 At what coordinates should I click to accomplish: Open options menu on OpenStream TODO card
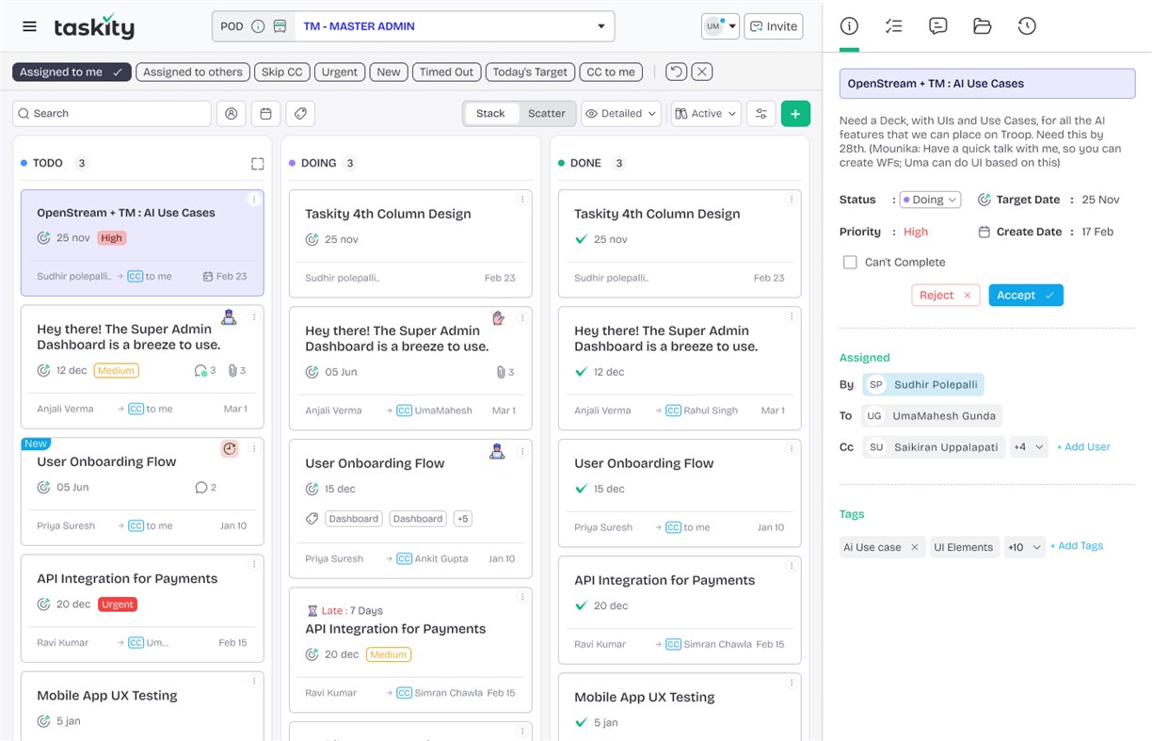[x=254, y=200]
